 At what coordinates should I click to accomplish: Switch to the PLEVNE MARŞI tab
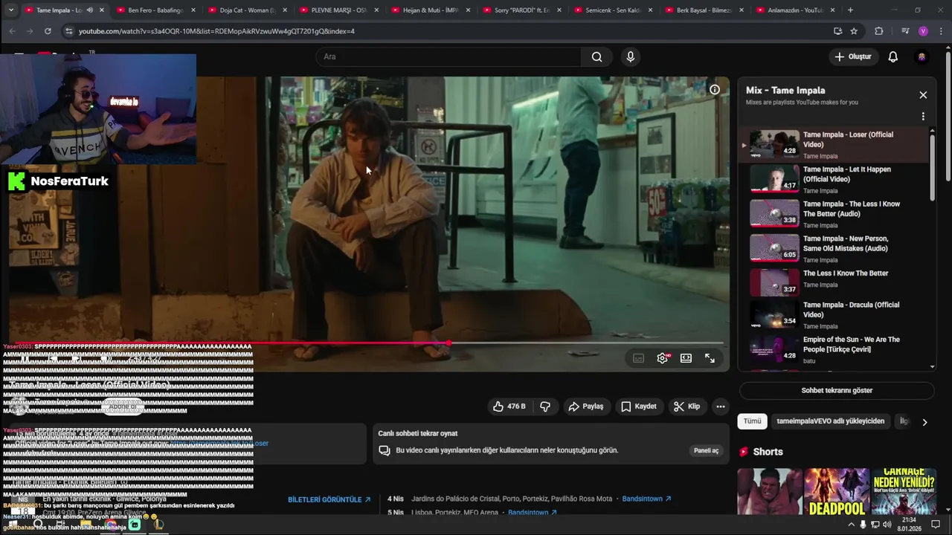(x=337, y=10)
